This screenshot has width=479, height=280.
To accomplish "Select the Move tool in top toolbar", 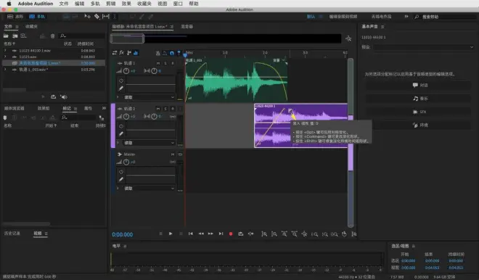I will click(87, 17).
